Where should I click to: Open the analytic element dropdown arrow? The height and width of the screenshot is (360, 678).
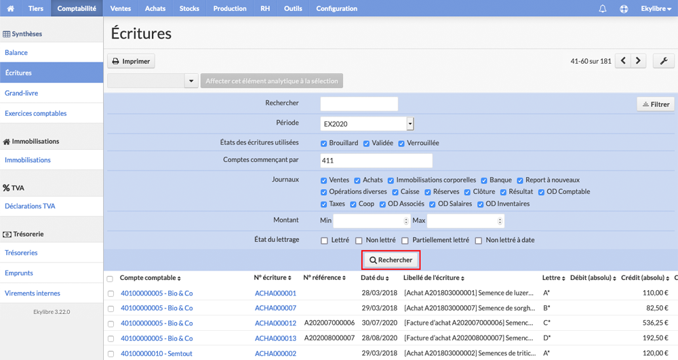(x=191, y=81)
